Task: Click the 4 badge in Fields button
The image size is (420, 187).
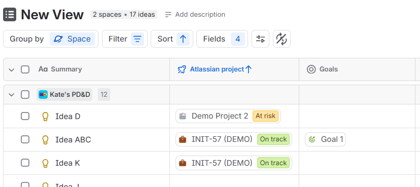Action: [x=238, y=39]
